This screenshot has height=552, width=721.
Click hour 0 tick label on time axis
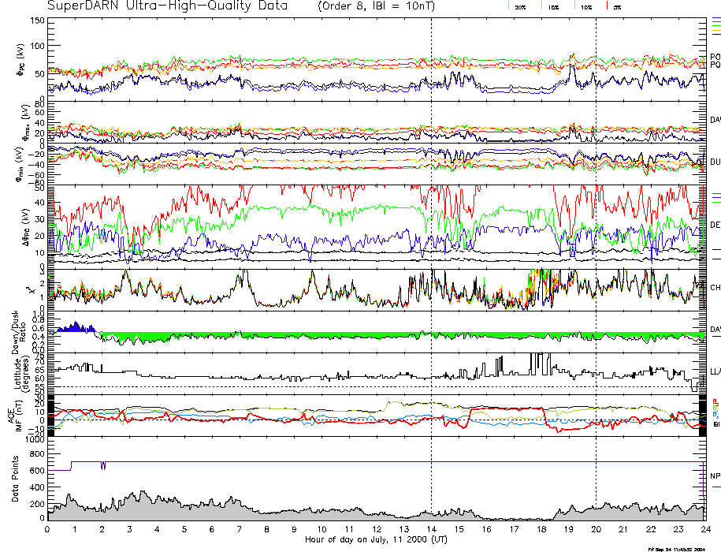click(48, 530)
